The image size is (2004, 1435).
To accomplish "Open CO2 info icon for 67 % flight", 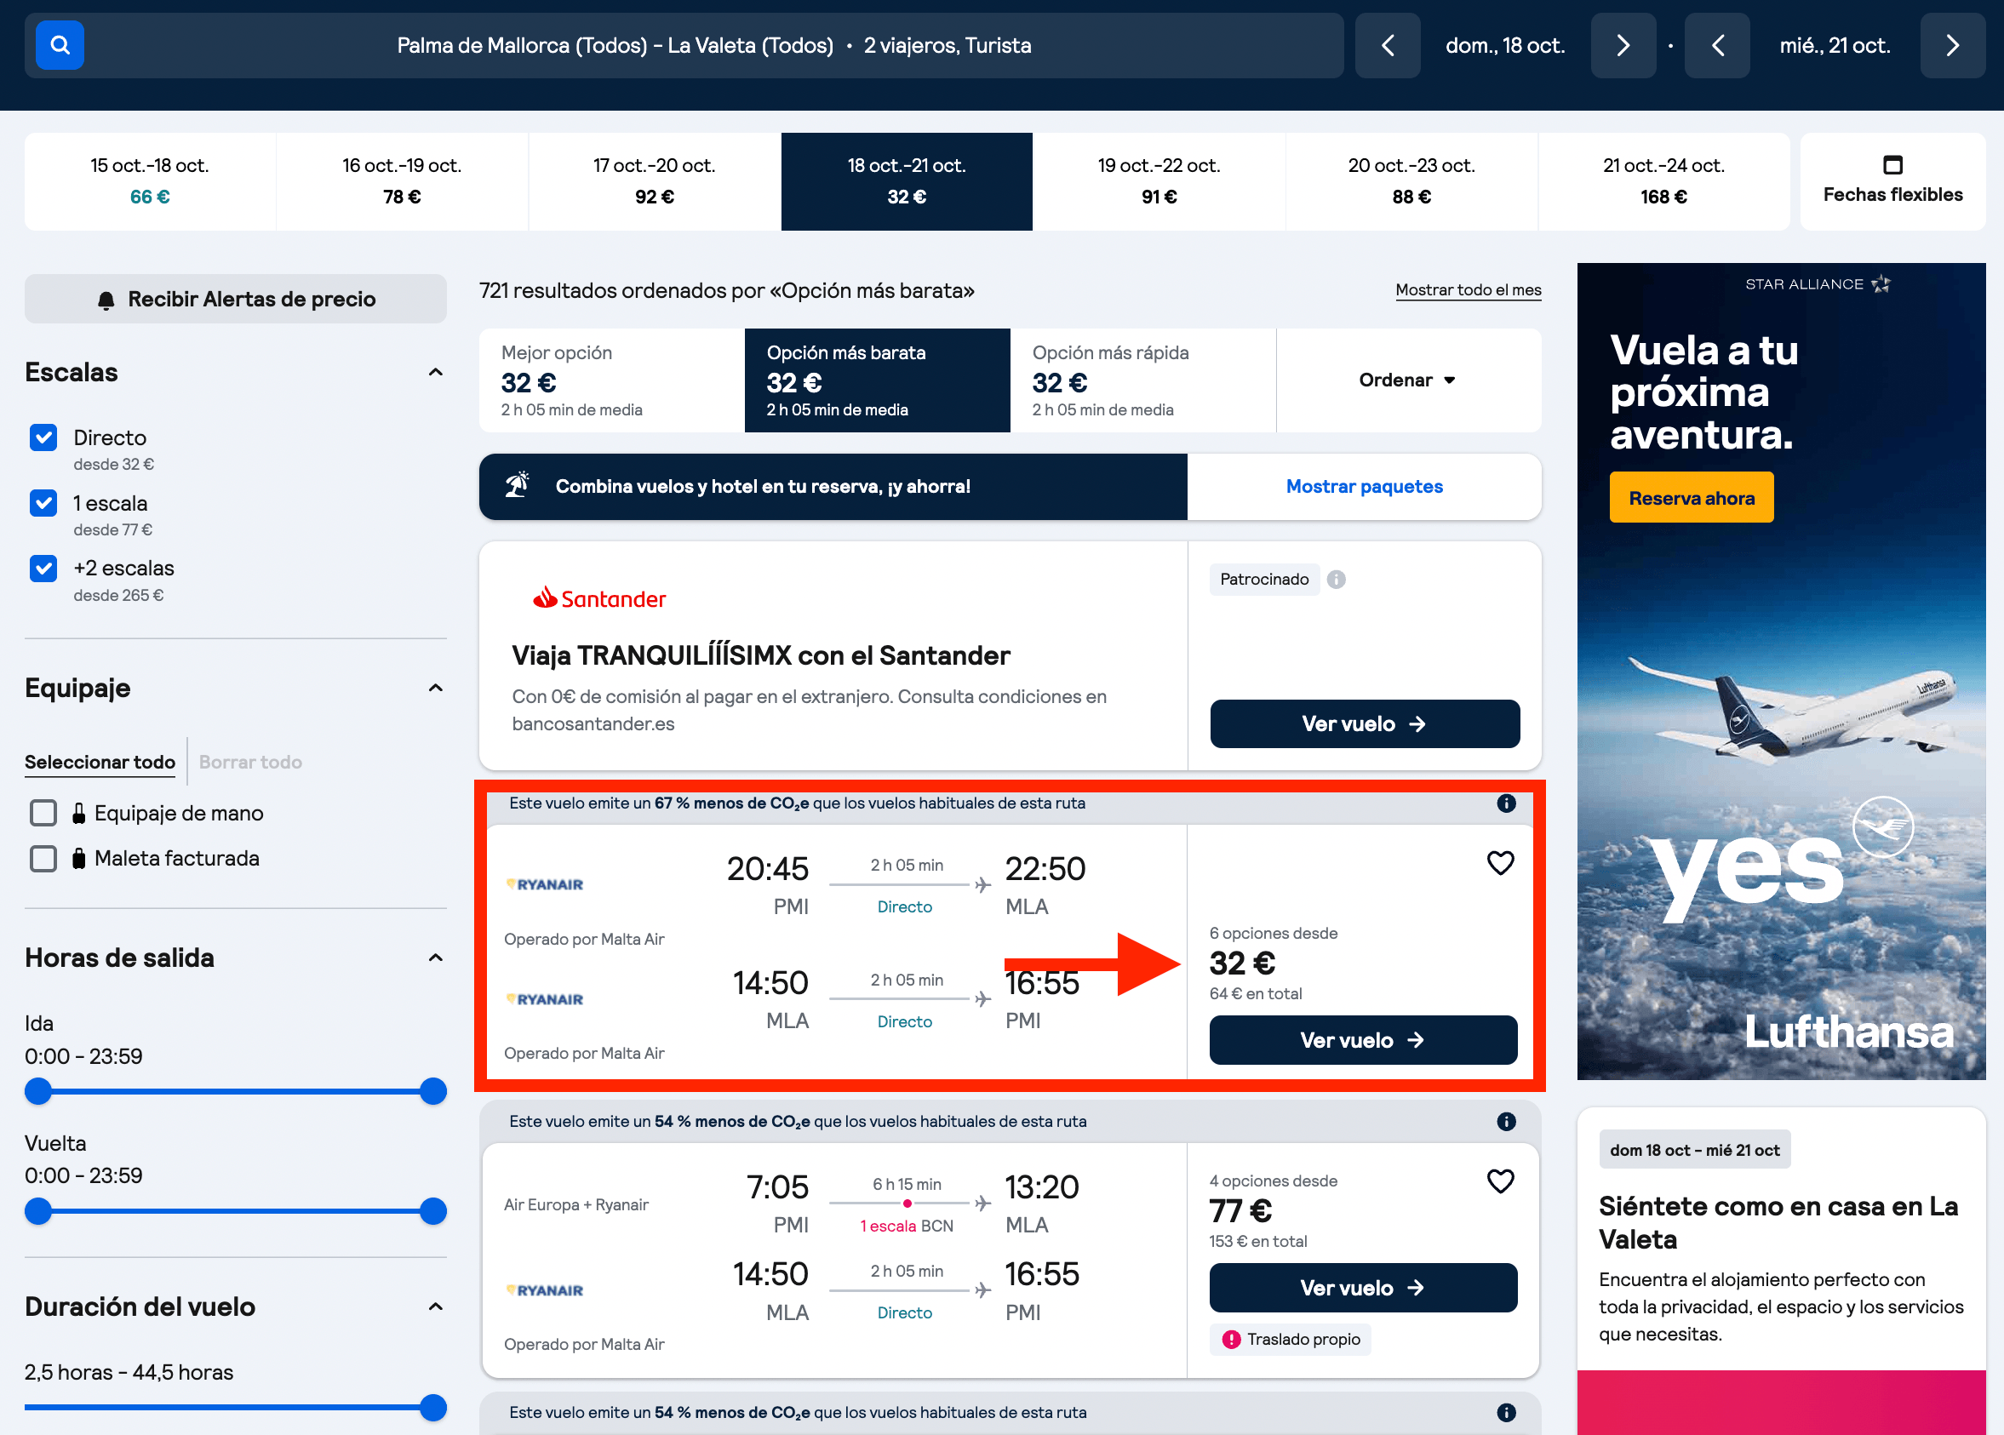I will 1507,803.
